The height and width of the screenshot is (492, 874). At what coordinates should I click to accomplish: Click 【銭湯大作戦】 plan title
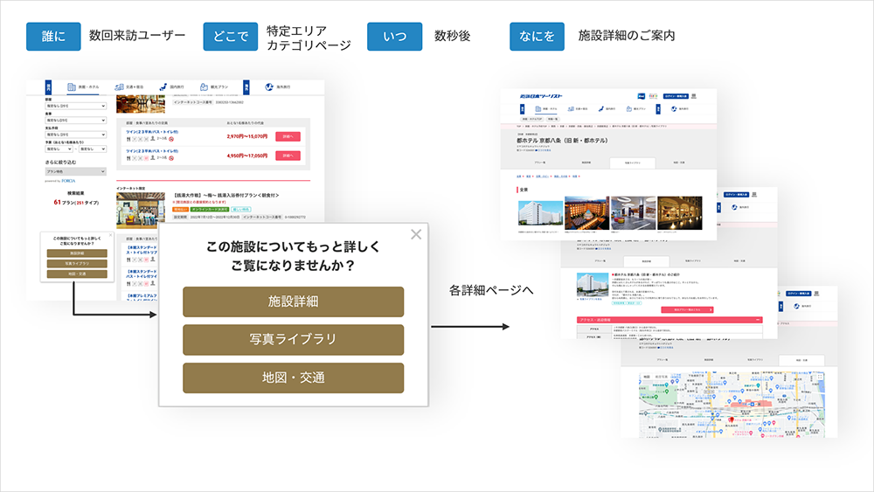[225, 195]
